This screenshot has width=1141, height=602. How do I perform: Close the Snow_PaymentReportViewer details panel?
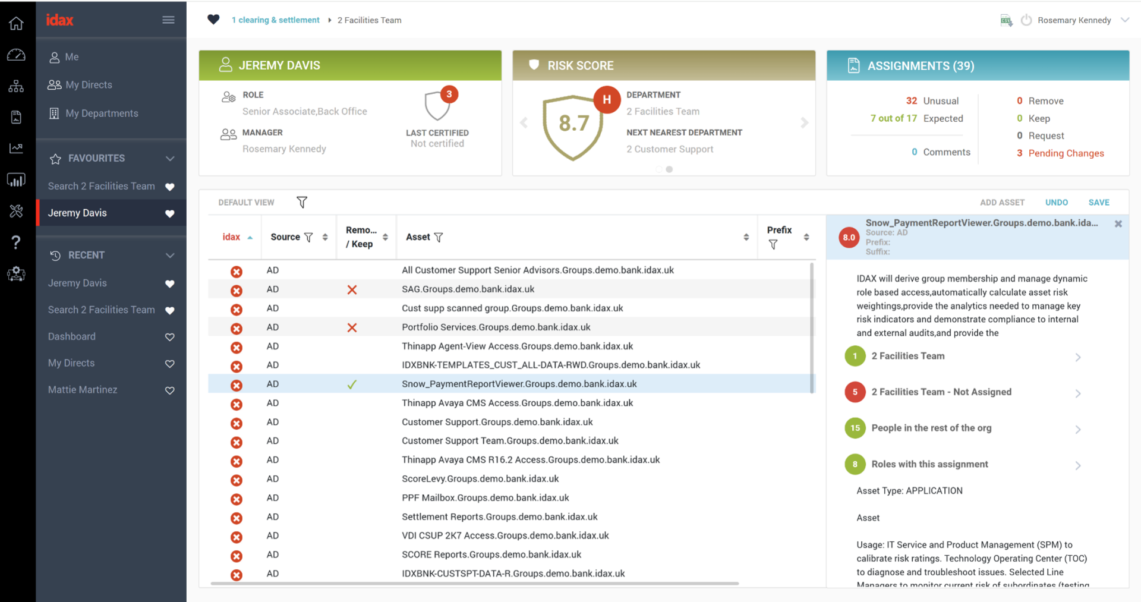click(1118, 224)
